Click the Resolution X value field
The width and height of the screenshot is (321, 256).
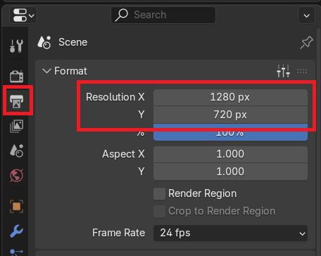230,97
